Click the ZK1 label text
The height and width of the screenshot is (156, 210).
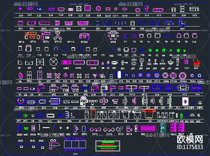(x=67, y=108)
